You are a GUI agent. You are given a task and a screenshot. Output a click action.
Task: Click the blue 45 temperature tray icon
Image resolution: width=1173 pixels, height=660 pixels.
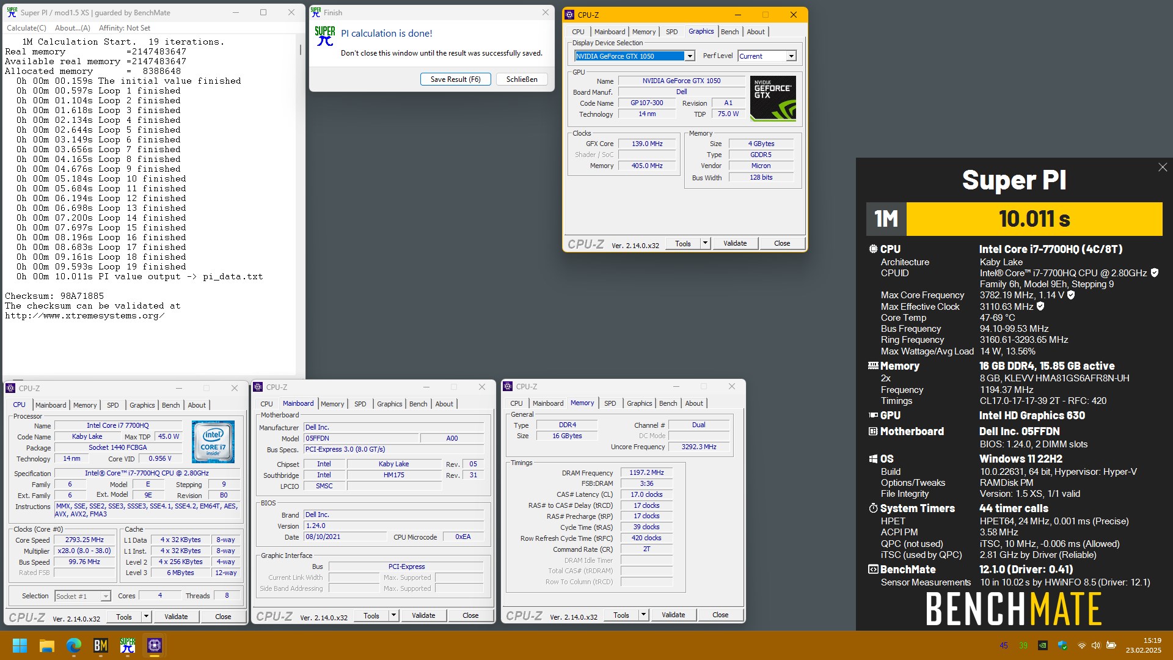pyautogui.click(x=1004, y=645)
